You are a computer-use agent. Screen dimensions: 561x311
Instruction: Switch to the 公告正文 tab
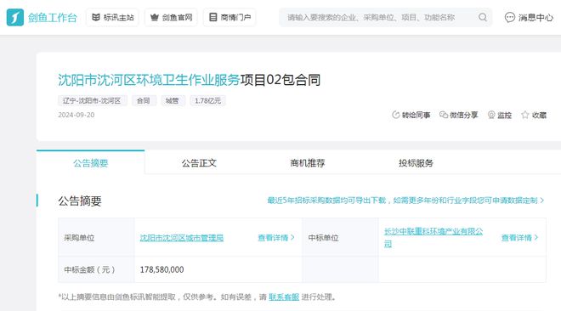pyautogui.click(x=199, y=163)
